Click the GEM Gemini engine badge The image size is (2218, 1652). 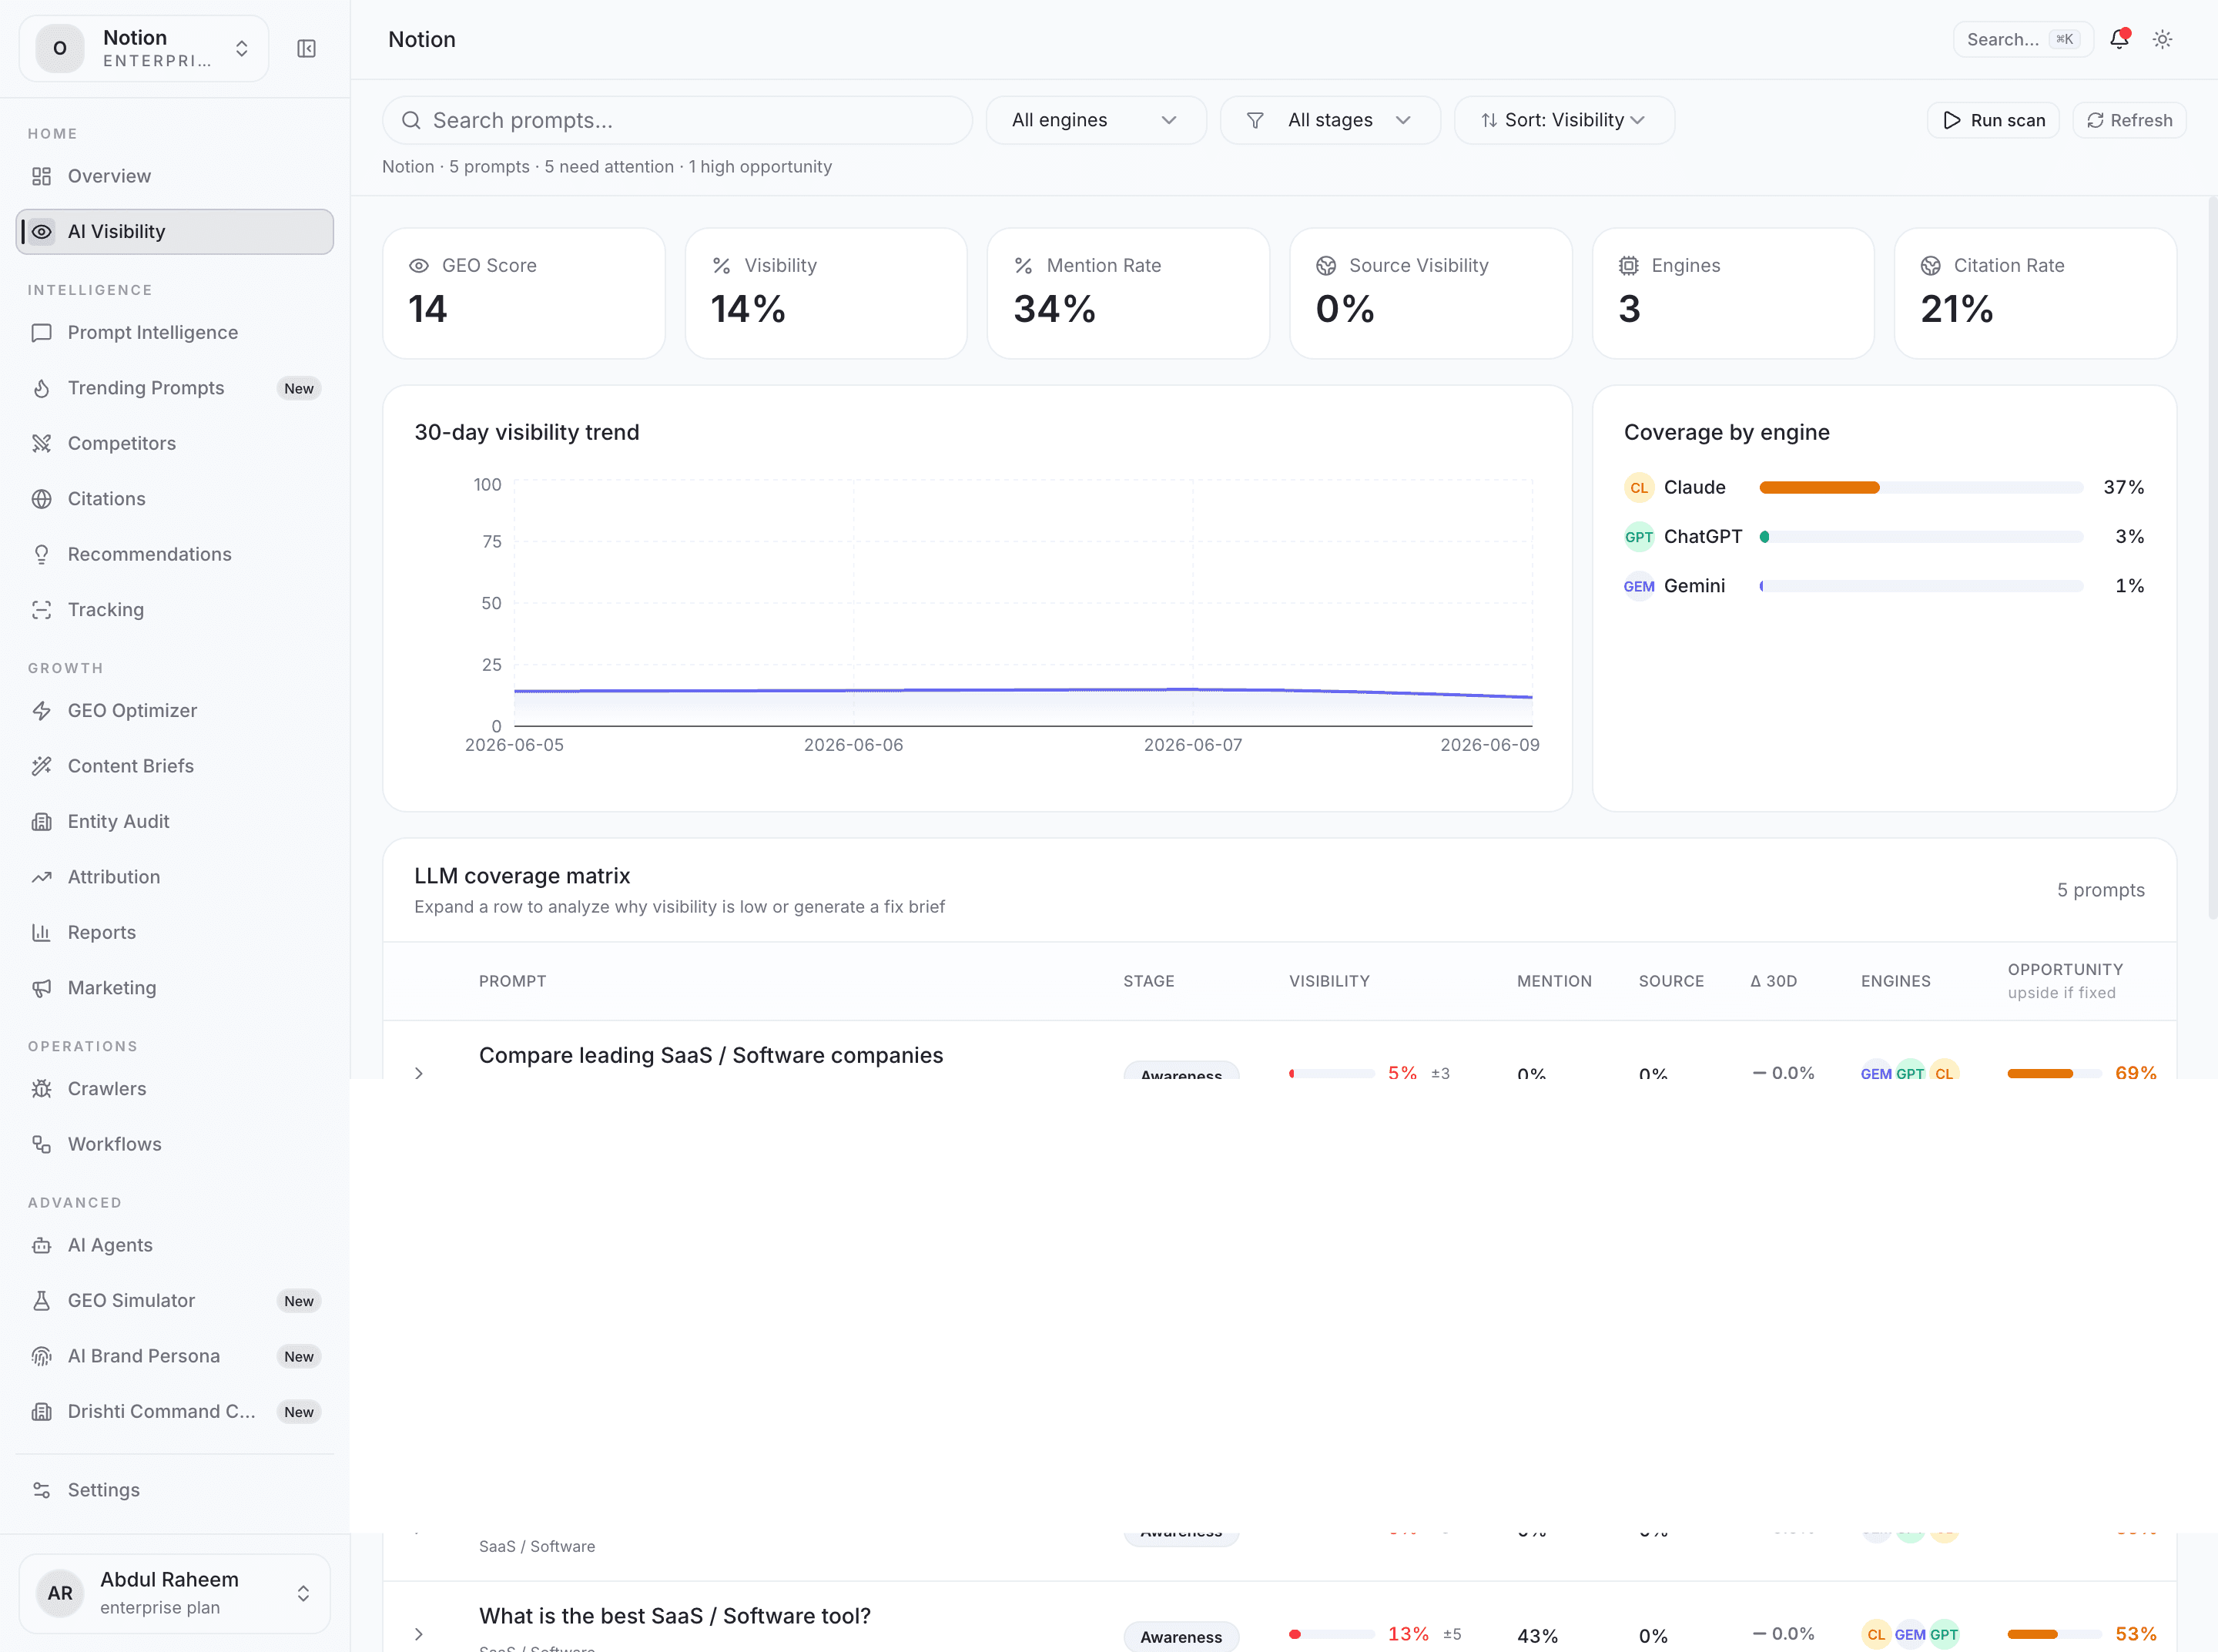(x=1638, y=586)
